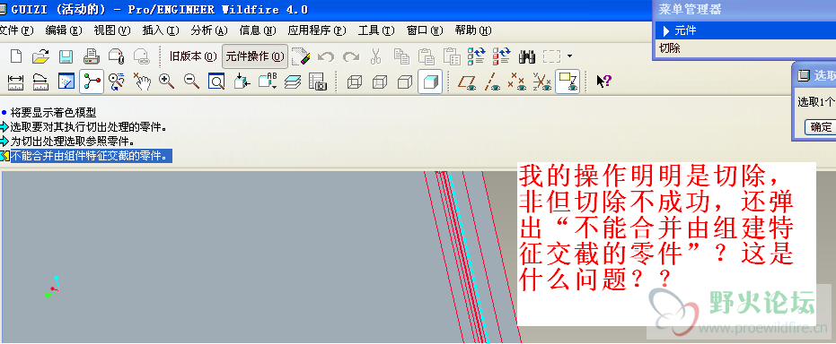Viewport: 836px width, 344px height.
Task: Create a new file with the blank page icon
Action: coord(15,56)
